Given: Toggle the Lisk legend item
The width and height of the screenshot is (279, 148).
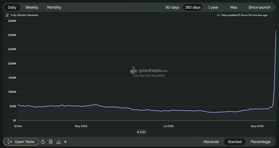Looking at the screenshot, I should pos(142,132).
